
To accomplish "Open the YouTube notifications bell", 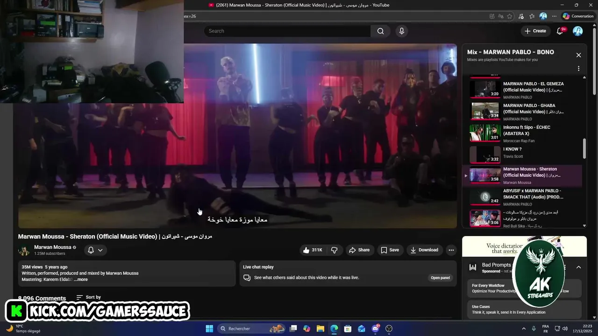I will tap(560, 31).
